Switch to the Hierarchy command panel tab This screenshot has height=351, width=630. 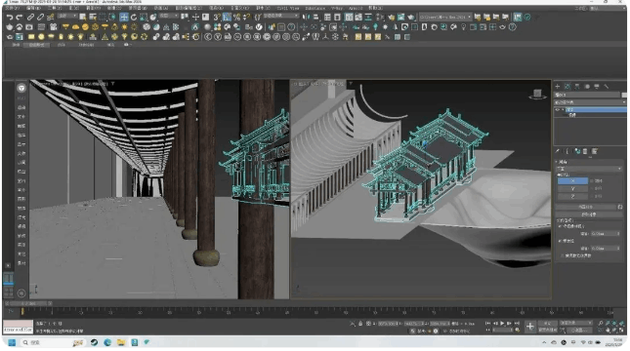[x=577, y=86]
